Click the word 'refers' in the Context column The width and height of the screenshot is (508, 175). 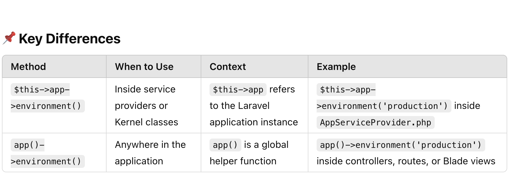282,89
